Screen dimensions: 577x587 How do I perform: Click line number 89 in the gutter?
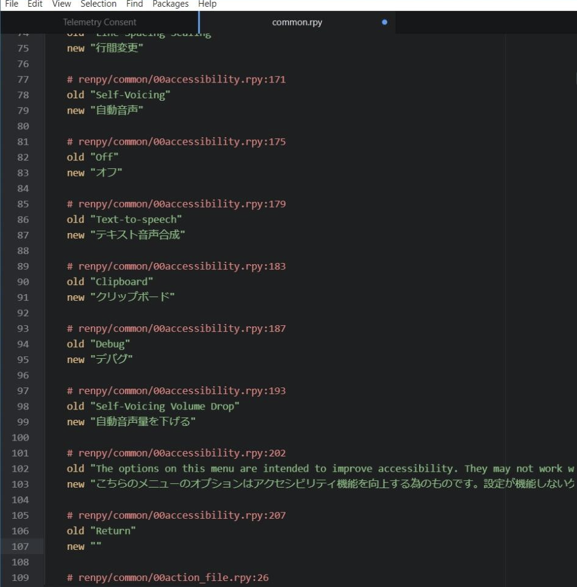coord(23,266)
